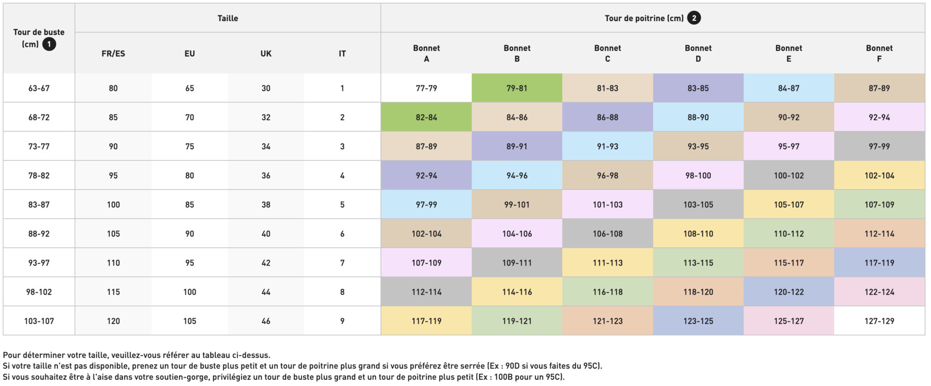Image resolution: width=931 pixels, height=386 pixels.
Task: Click the yellow 102-104 Bonnet F cell
Action: 879,176
